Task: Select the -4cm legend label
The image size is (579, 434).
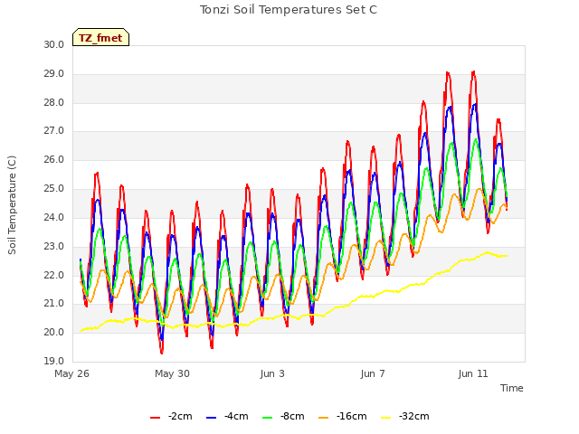Action: pyautogui.click(x=236, y=416)
